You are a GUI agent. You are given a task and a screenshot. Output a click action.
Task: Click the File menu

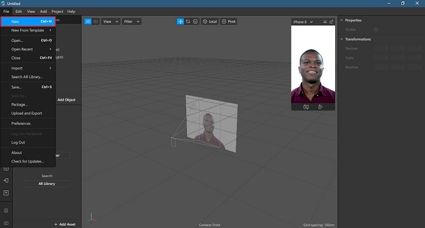coord(6,12)
